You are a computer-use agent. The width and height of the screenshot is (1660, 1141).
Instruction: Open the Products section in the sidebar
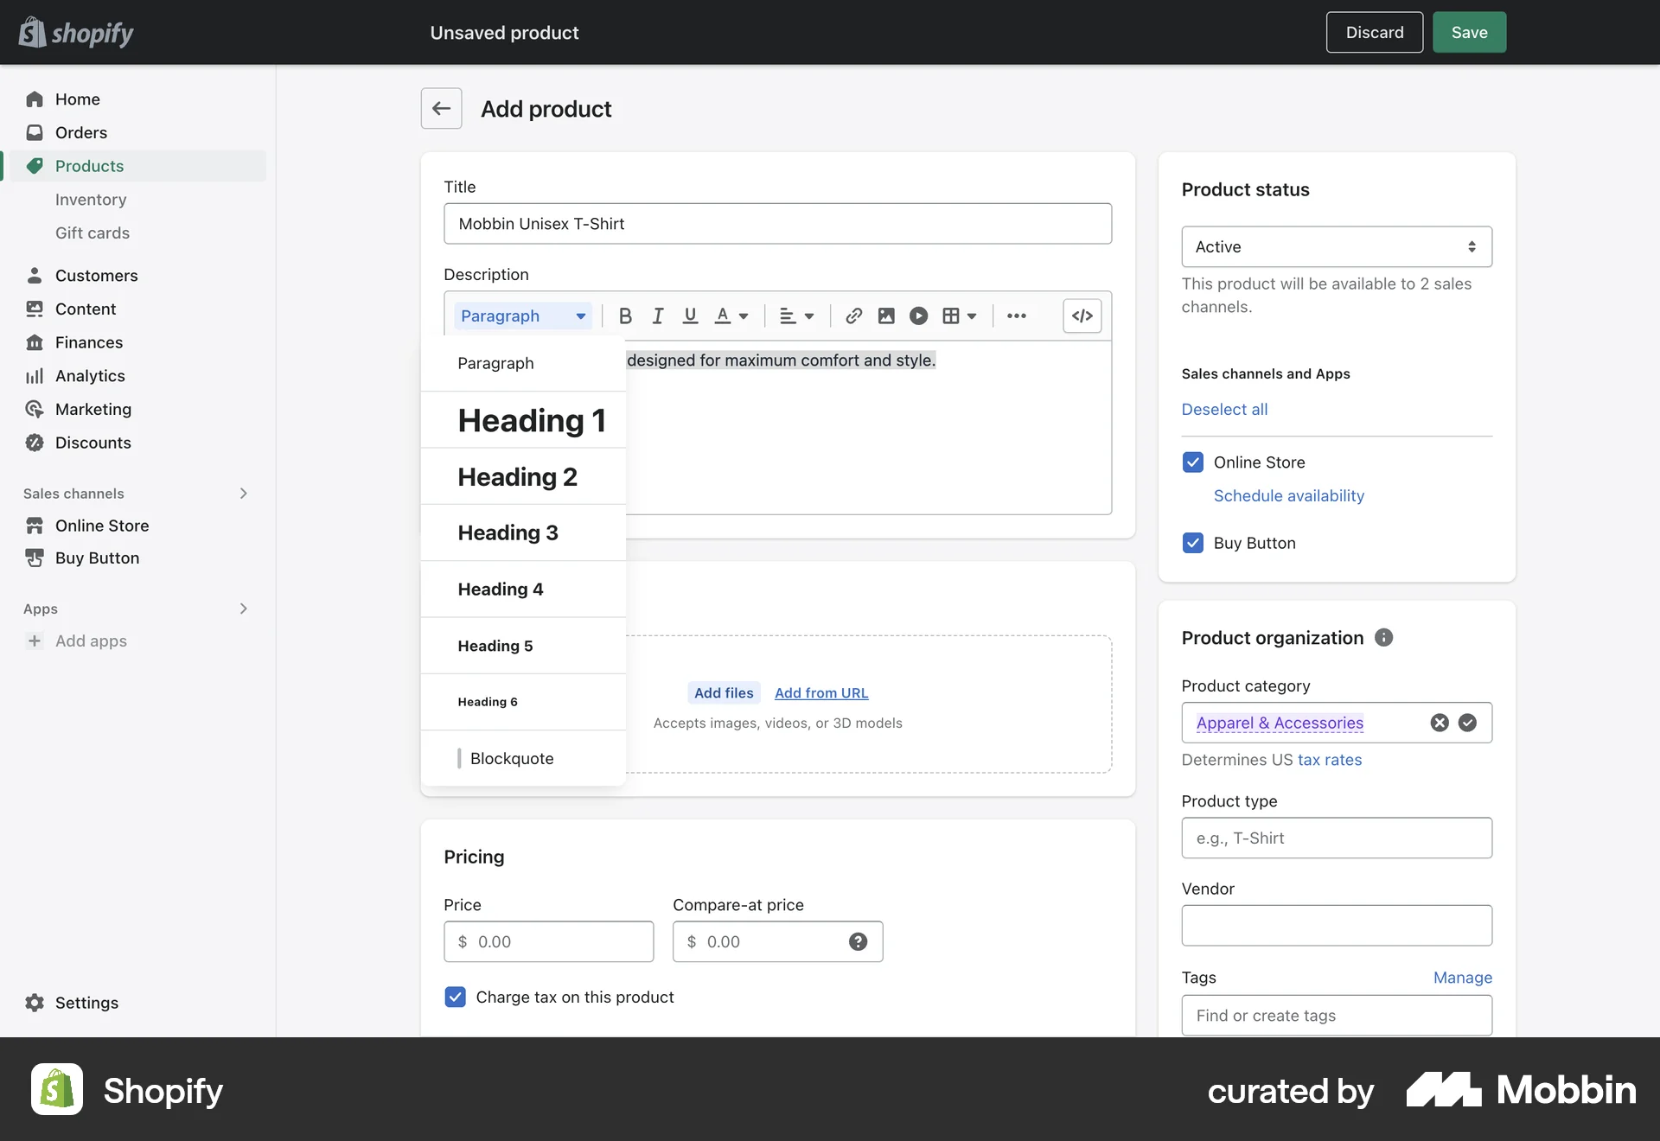(x=89, y=166)
